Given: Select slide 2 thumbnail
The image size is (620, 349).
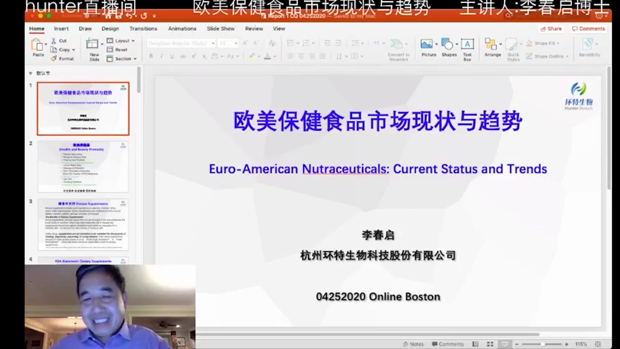Looking at the screenshot, I should [83, 167].
